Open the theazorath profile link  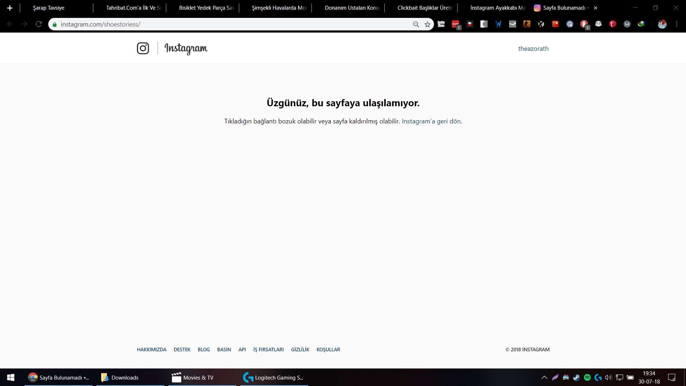(533, 49)
